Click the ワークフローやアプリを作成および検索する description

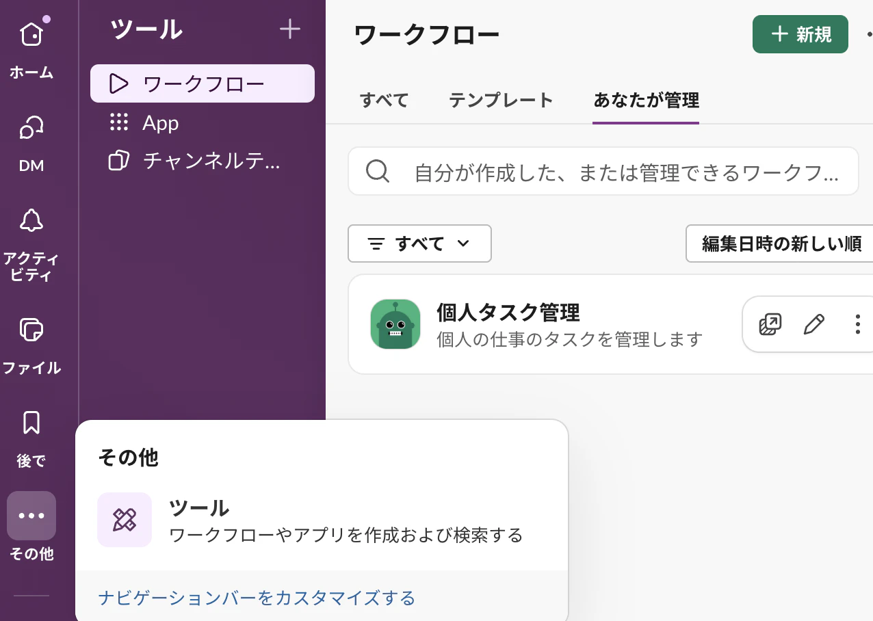(346, 535)
